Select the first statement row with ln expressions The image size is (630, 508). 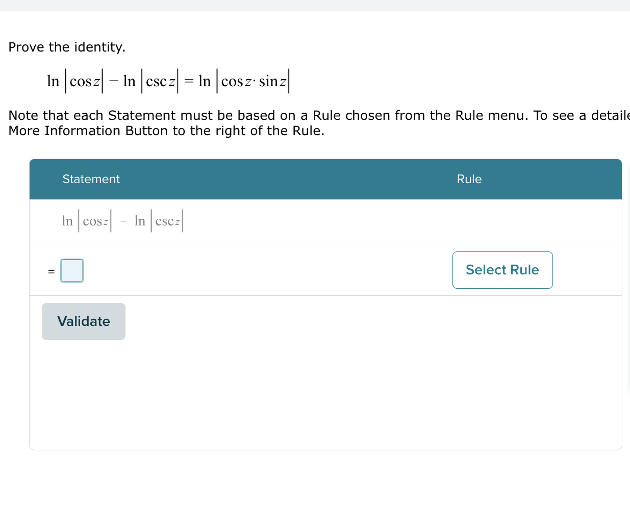[122, 221]
